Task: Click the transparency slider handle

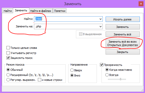Action: pos(121,79)
